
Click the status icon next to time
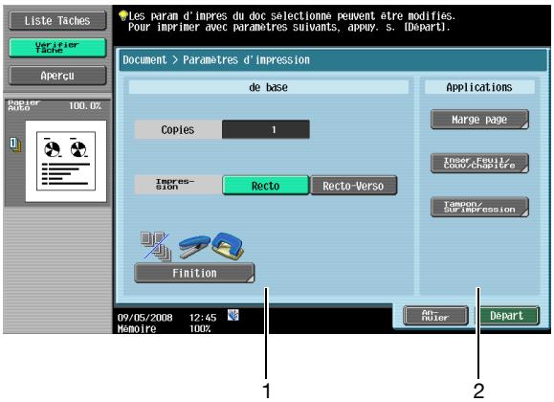click(x=233, y=315)
